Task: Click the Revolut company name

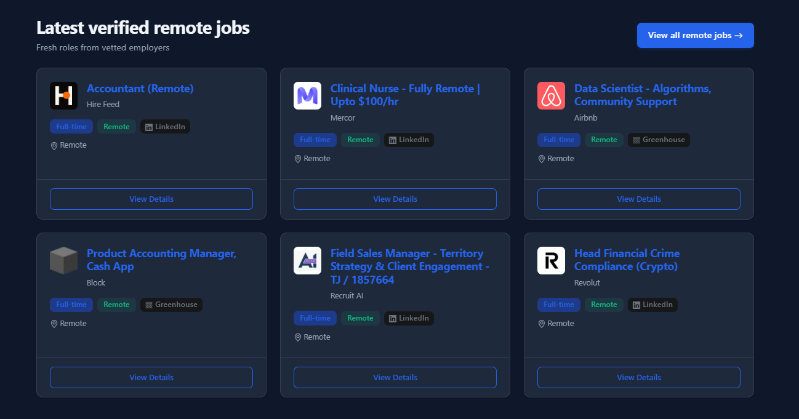Action: click(587, 283)
